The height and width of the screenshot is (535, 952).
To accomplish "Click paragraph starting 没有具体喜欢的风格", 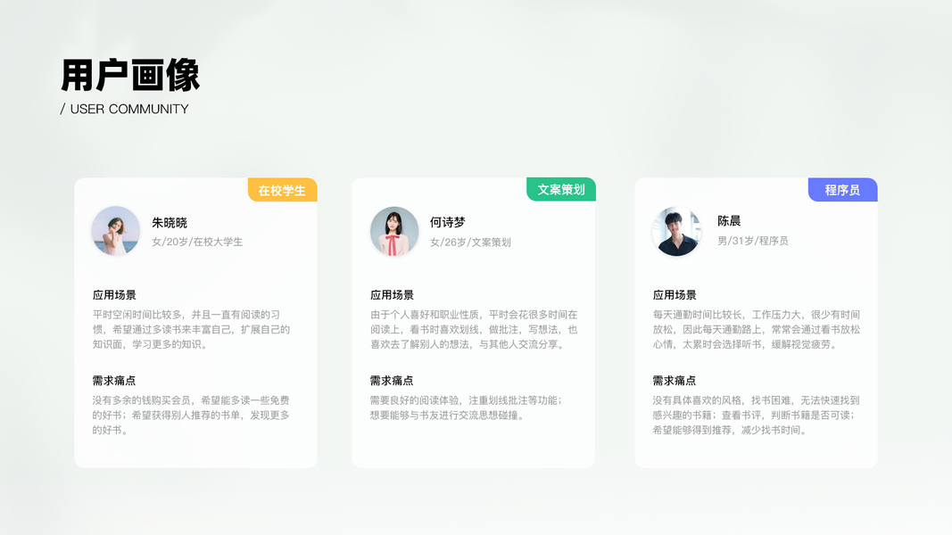I will (757, 415).
